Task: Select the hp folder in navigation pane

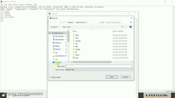Action: pyautogui.click(x=56, y=53)
